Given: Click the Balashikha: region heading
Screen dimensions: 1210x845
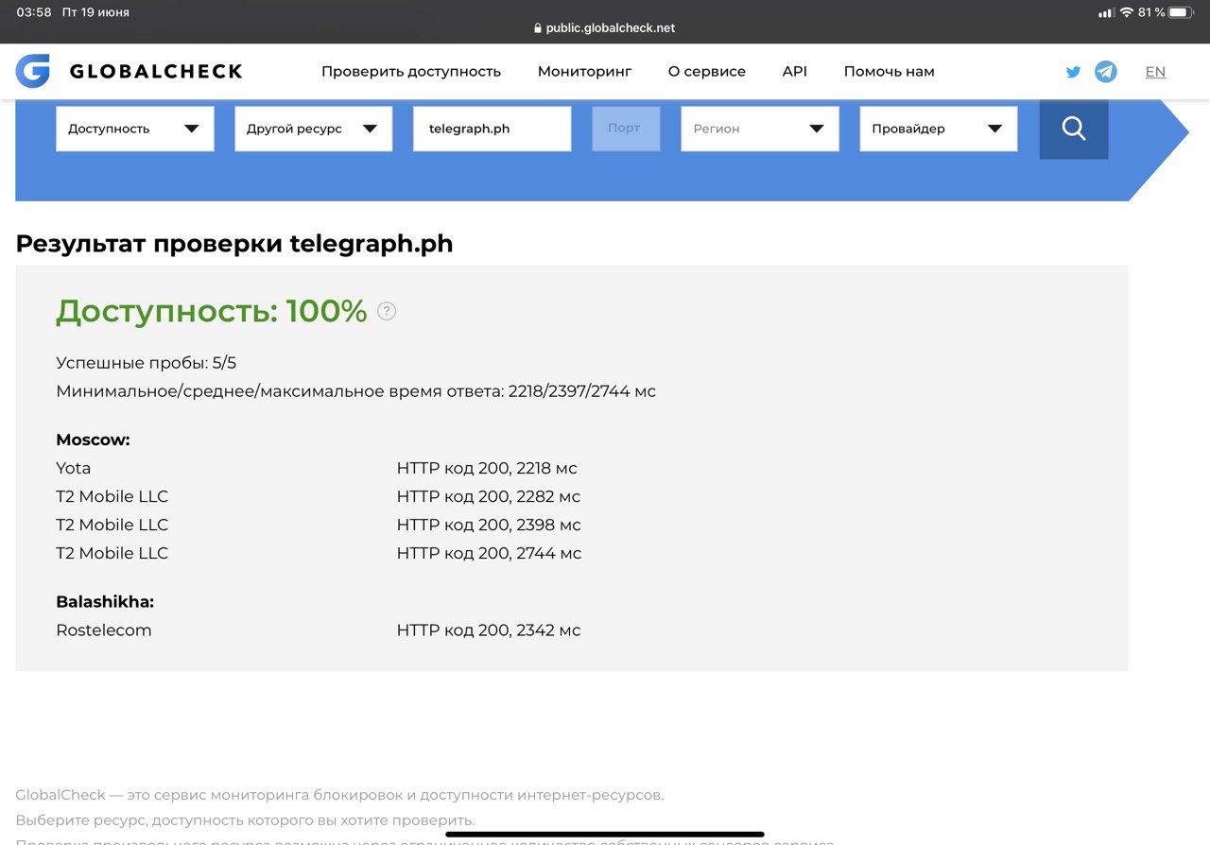Looking at the screenshot, I should click(x=105, y=602).
